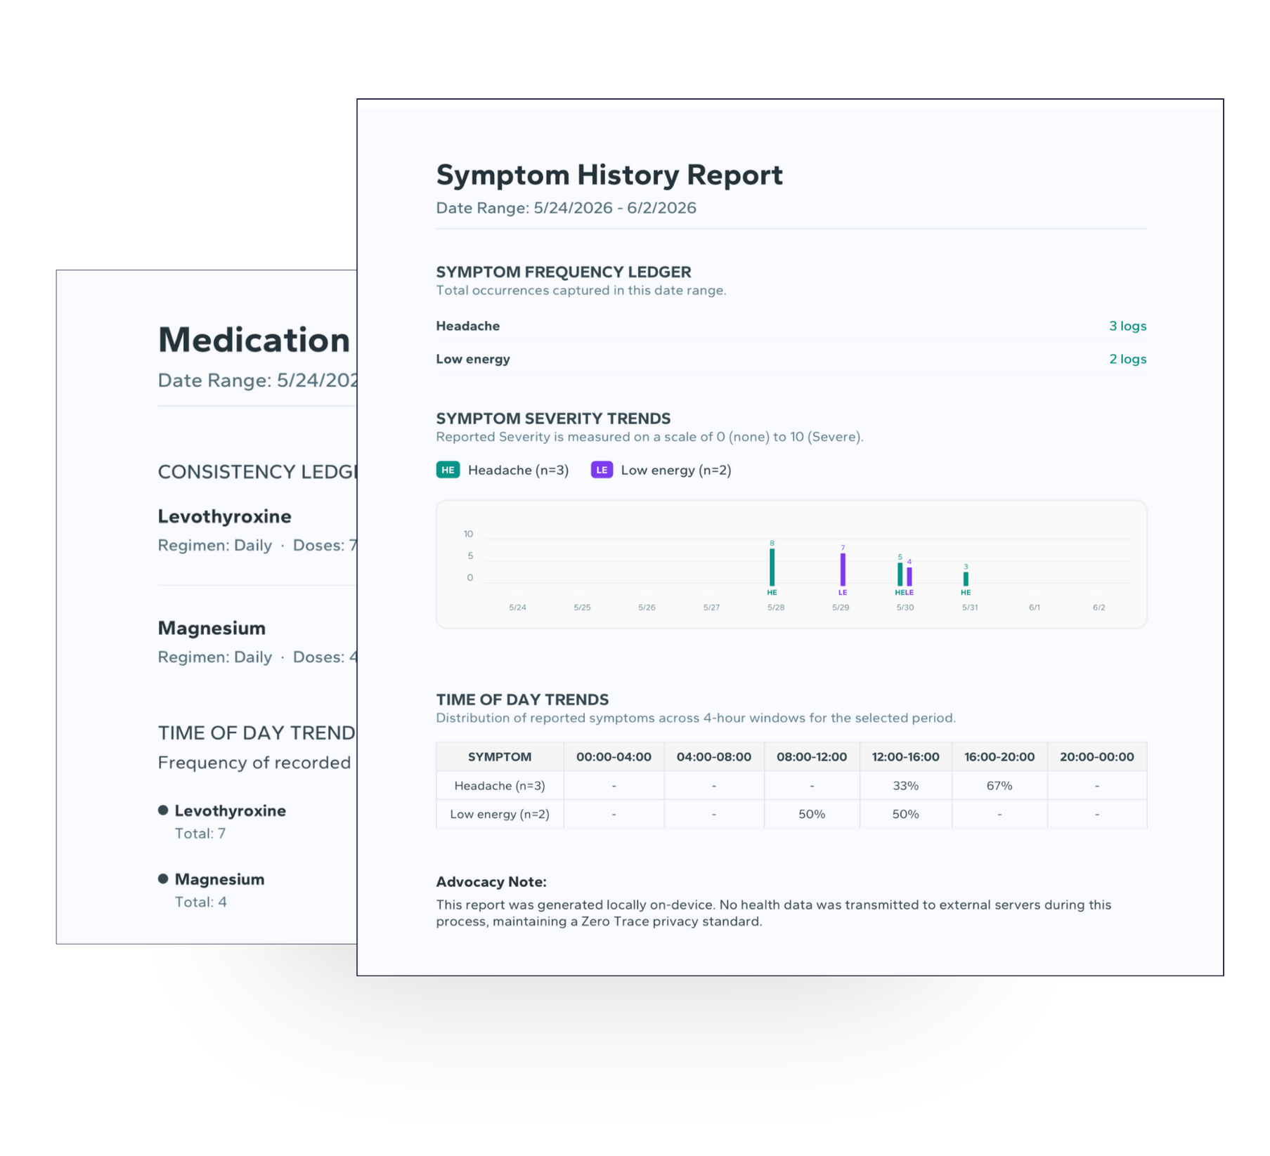
Task: Click the CONSISTENCY LEDGER heading in Medication report
Action: [257, 472]
